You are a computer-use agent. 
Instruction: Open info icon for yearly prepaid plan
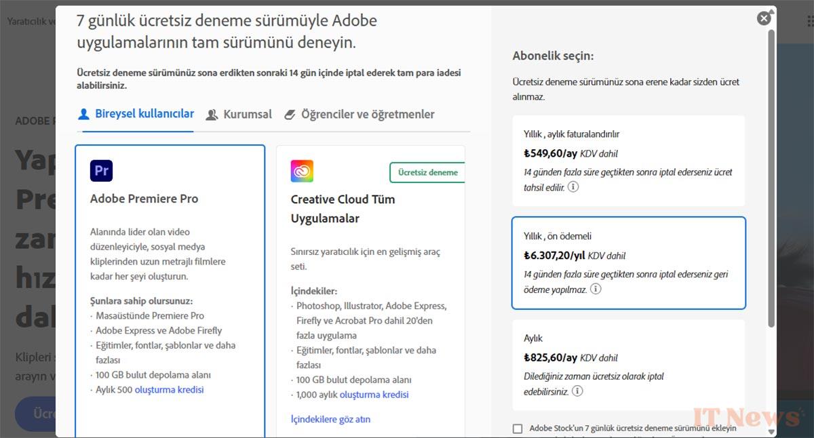596,289
